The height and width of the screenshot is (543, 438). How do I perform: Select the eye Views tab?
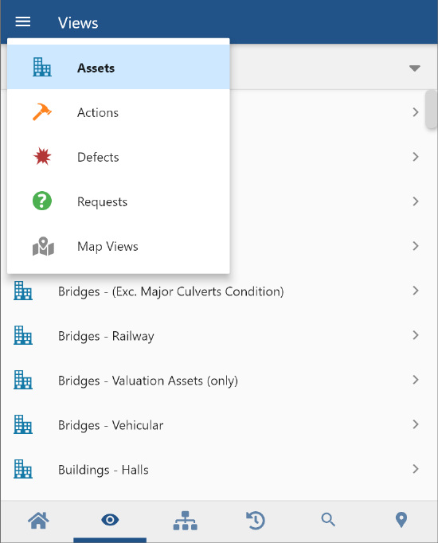pyautogui.click(x=110, y=520)
